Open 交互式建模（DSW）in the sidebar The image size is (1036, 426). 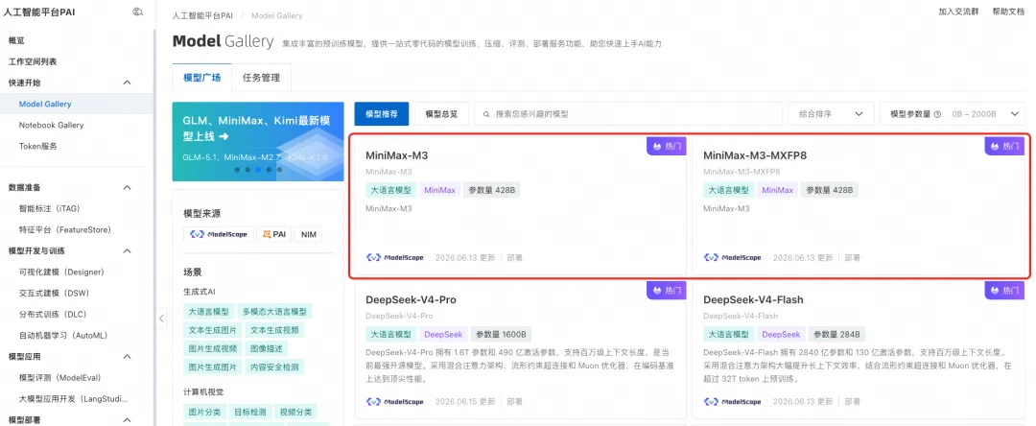click(53, 294)
